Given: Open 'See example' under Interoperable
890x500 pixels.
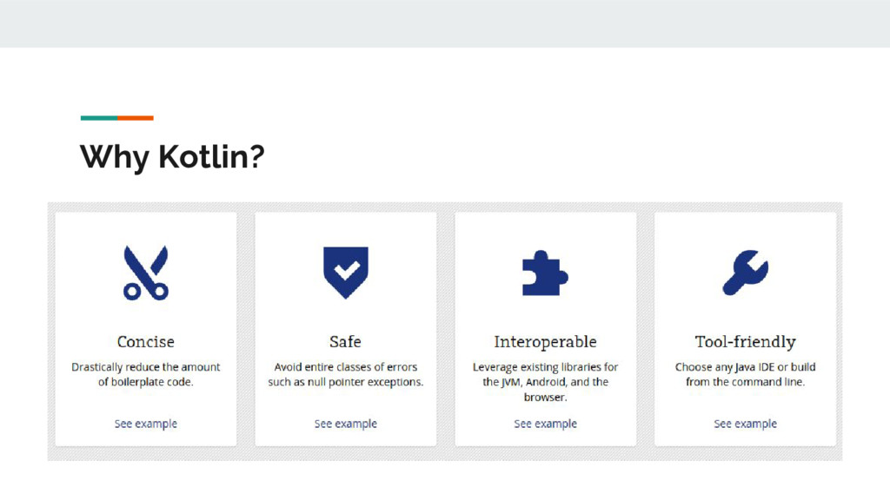Looking at the screenshot, I should pos(545,424).
